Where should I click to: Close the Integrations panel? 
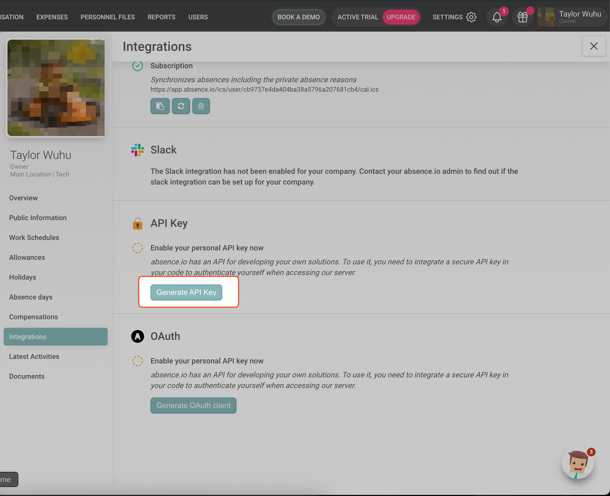coord(593,46)
